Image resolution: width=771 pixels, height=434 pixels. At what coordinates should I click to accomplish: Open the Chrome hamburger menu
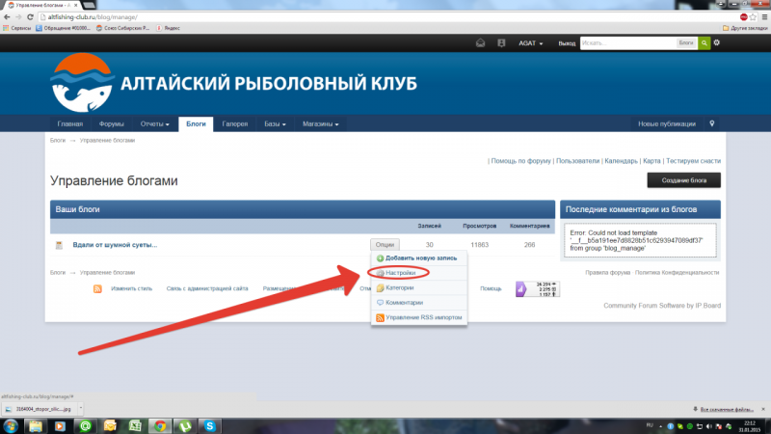pyautogui.click(x=764, y=16)
